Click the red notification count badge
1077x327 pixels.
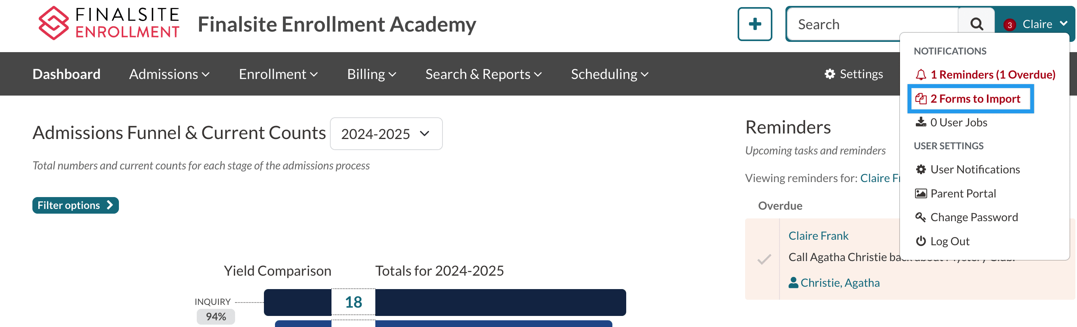1009,24
